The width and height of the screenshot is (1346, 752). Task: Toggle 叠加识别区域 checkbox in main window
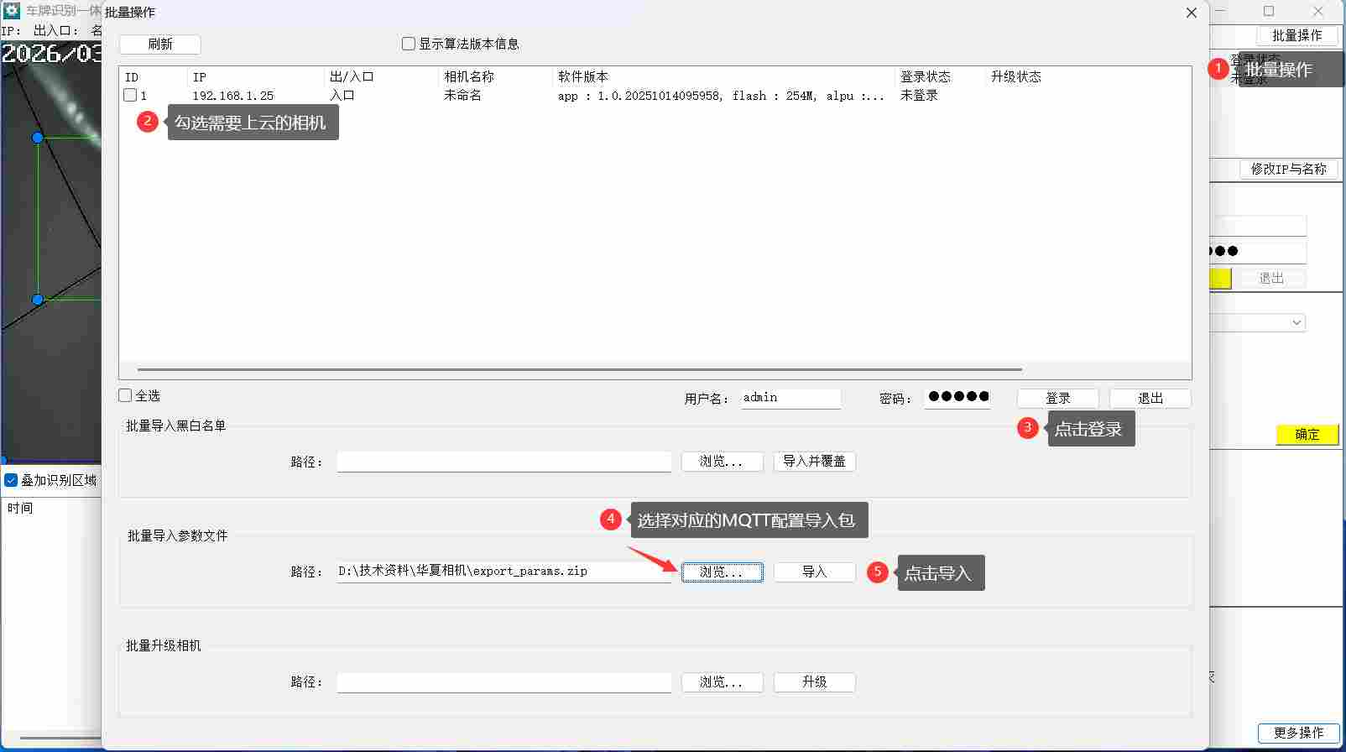click(11, 480)
